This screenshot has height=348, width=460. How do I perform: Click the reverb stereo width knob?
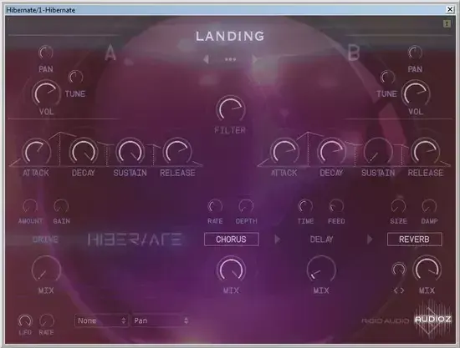[x=399, y=270]
